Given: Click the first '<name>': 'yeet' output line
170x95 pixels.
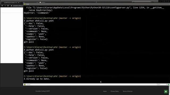Looking at the screenshot, I should 36,34.
